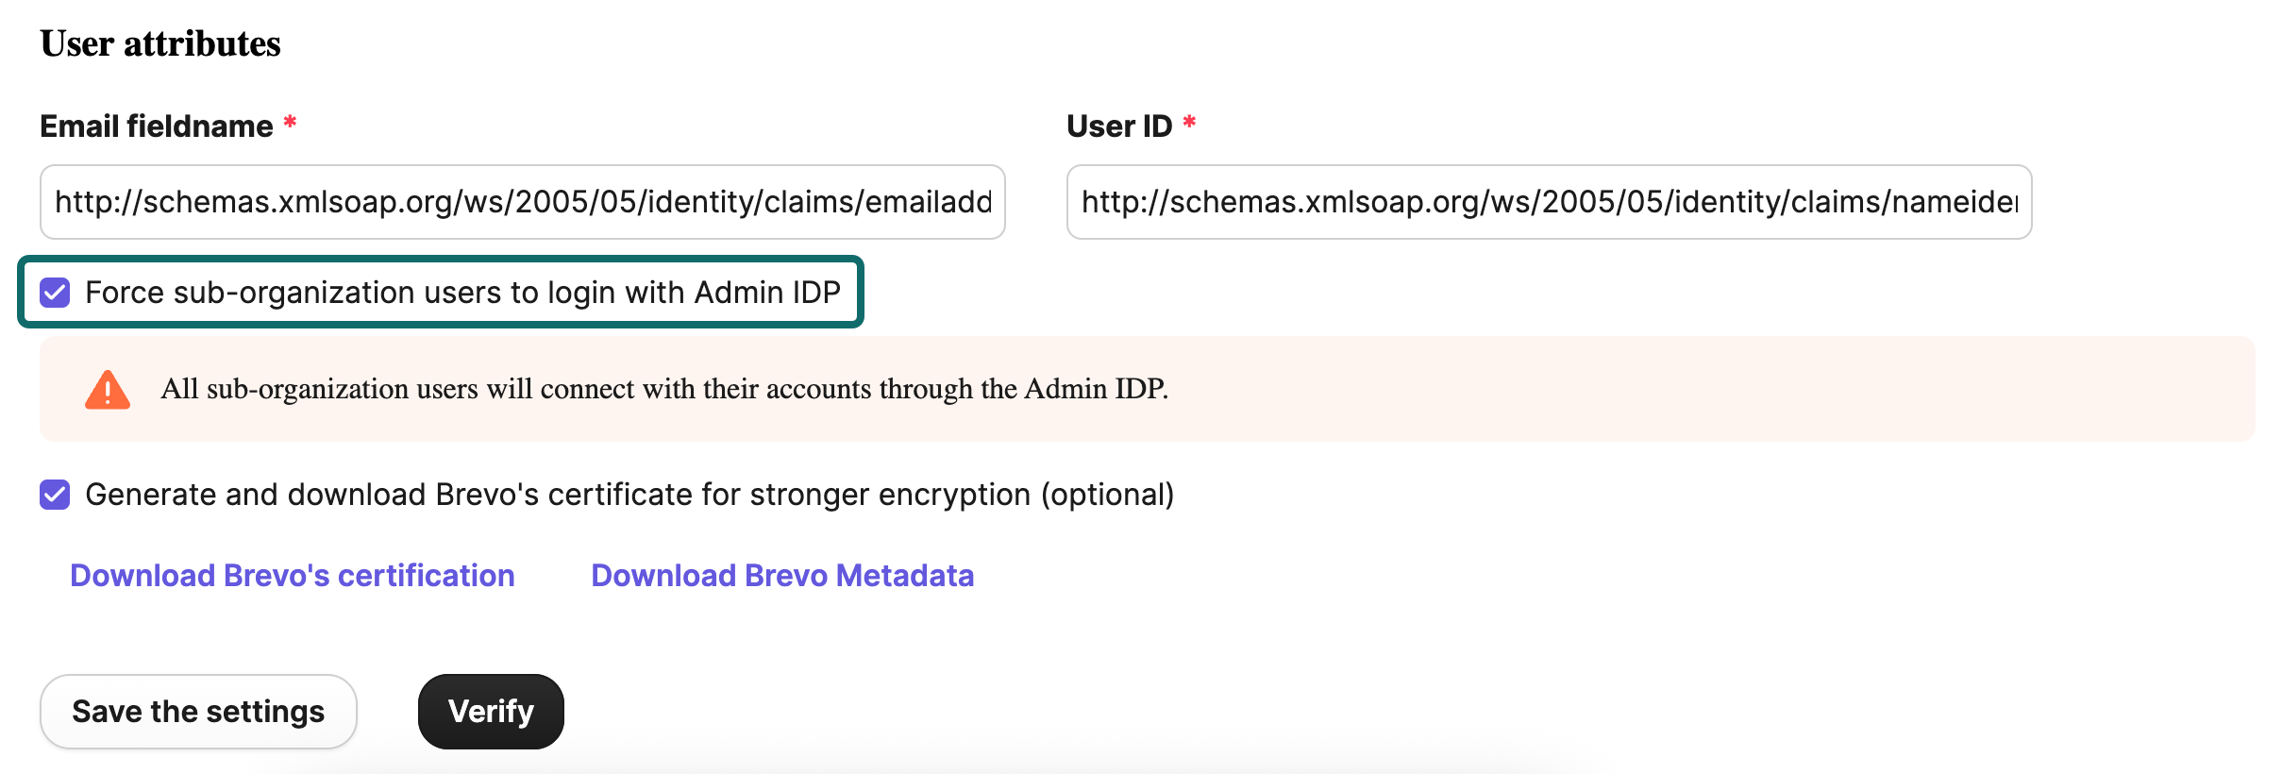Open Download Brevo's certification
2282x774 pixels.
tap(293, 575)
